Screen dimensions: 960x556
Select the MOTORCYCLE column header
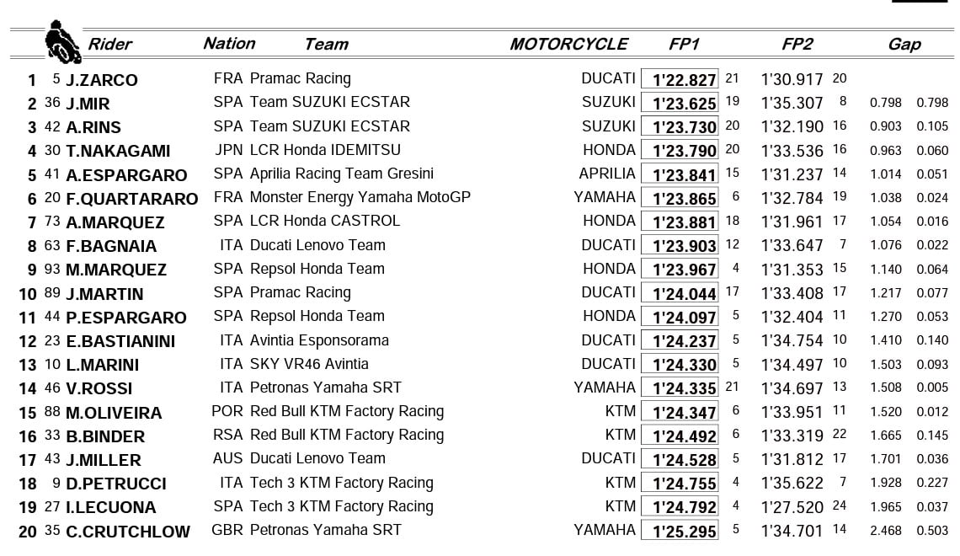point(568,45)
